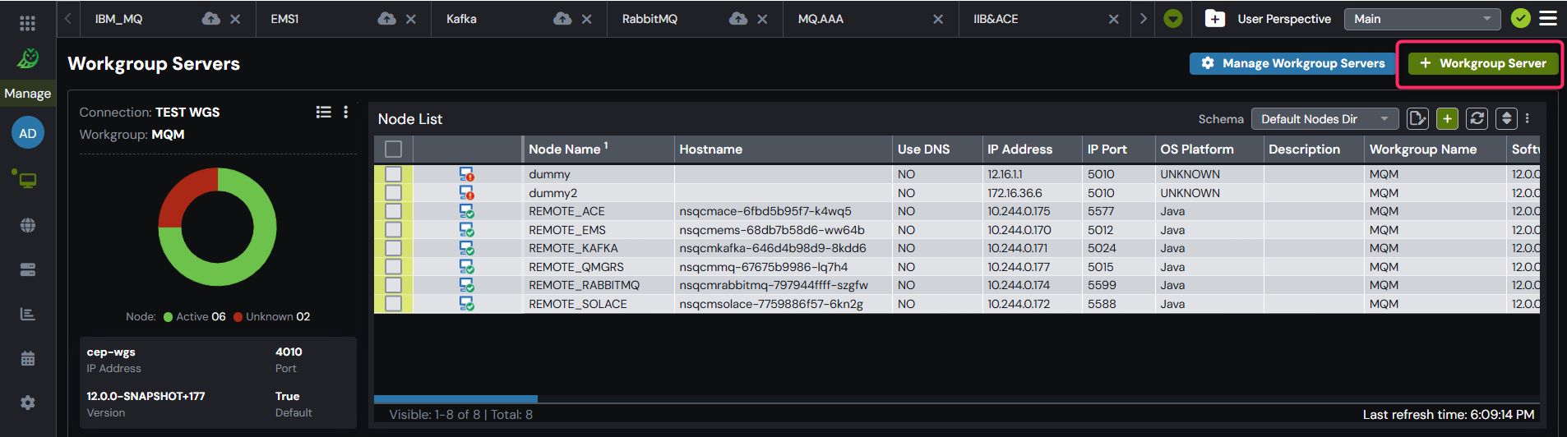1567x437 pixels.
Task: Check the box for REMOTE_RABBITMQ row
Action: pyautogui.click(x=394, y=285)
